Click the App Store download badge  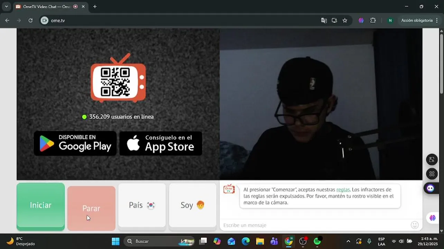pos(160,143)
